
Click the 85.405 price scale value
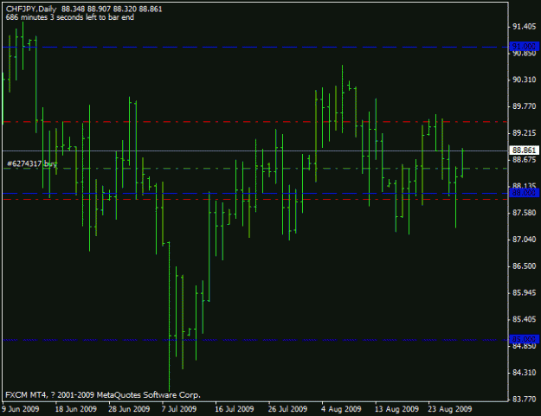(524, 319)
